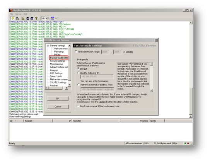Open the File menu

12,14
